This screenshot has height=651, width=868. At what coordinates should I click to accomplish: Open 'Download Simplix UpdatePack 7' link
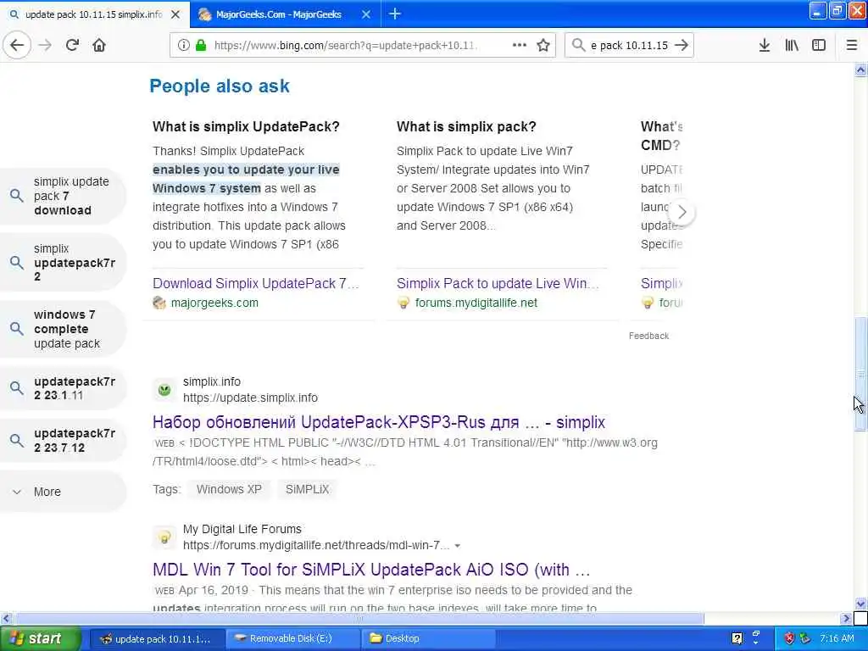(x=256, y=283)
